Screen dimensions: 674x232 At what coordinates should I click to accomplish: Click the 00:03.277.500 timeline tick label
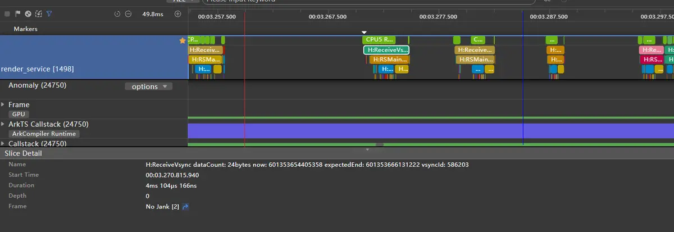coord(438,17)
